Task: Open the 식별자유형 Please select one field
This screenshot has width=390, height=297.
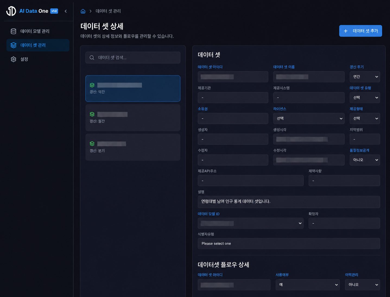Action: point(289,244)
